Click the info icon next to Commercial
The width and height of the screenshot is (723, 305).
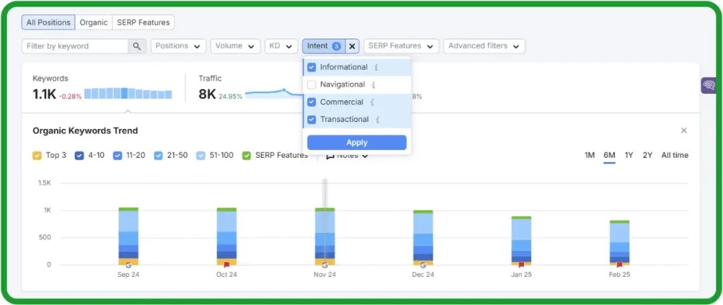tap(372, 102)
